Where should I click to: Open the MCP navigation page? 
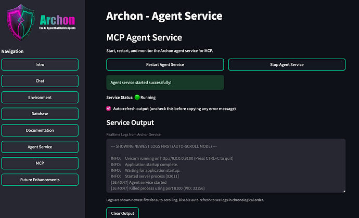40,163
